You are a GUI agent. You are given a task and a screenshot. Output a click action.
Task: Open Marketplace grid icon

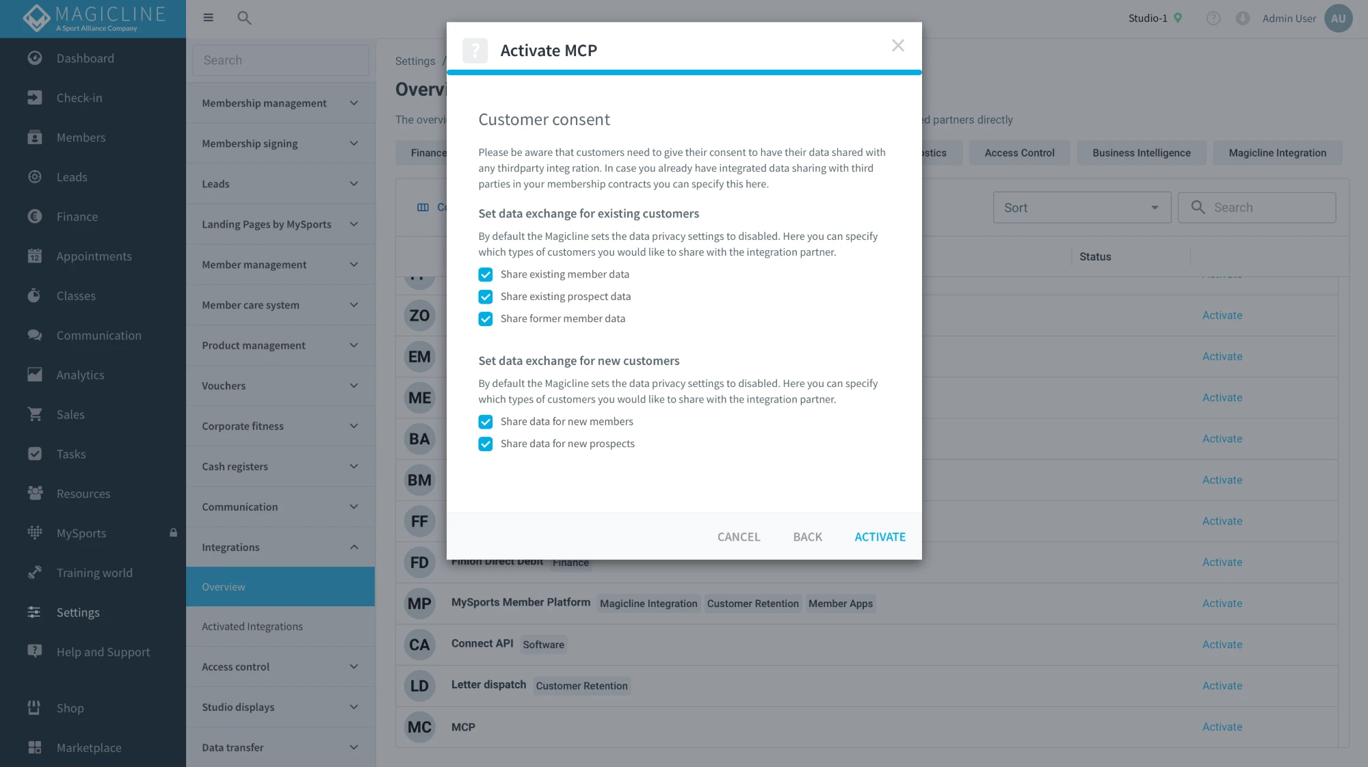(35, 748)
